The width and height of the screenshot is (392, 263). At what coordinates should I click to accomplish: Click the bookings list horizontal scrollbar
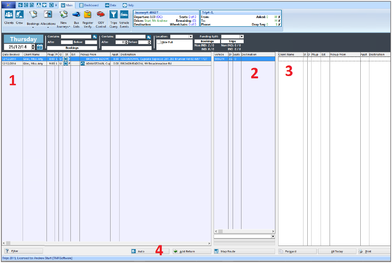point(107,243)
